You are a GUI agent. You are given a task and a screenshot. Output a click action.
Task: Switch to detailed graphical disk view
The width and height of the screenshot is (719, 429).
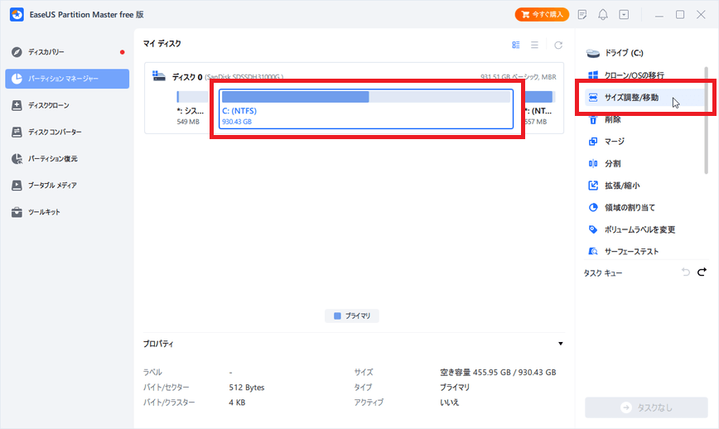(516, 45)
